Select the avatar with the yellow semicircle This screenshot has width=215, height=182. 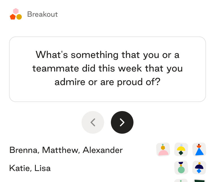coord(181,150)
